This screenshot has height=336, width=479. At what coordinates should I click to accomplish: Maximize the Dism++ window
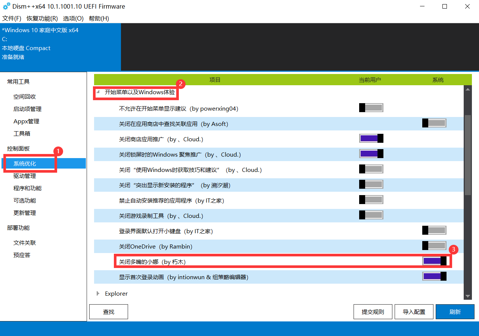445,6
